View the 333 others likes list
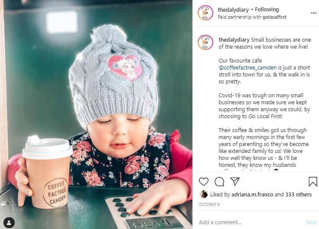319x229 pixels. [x=298, y=195]
